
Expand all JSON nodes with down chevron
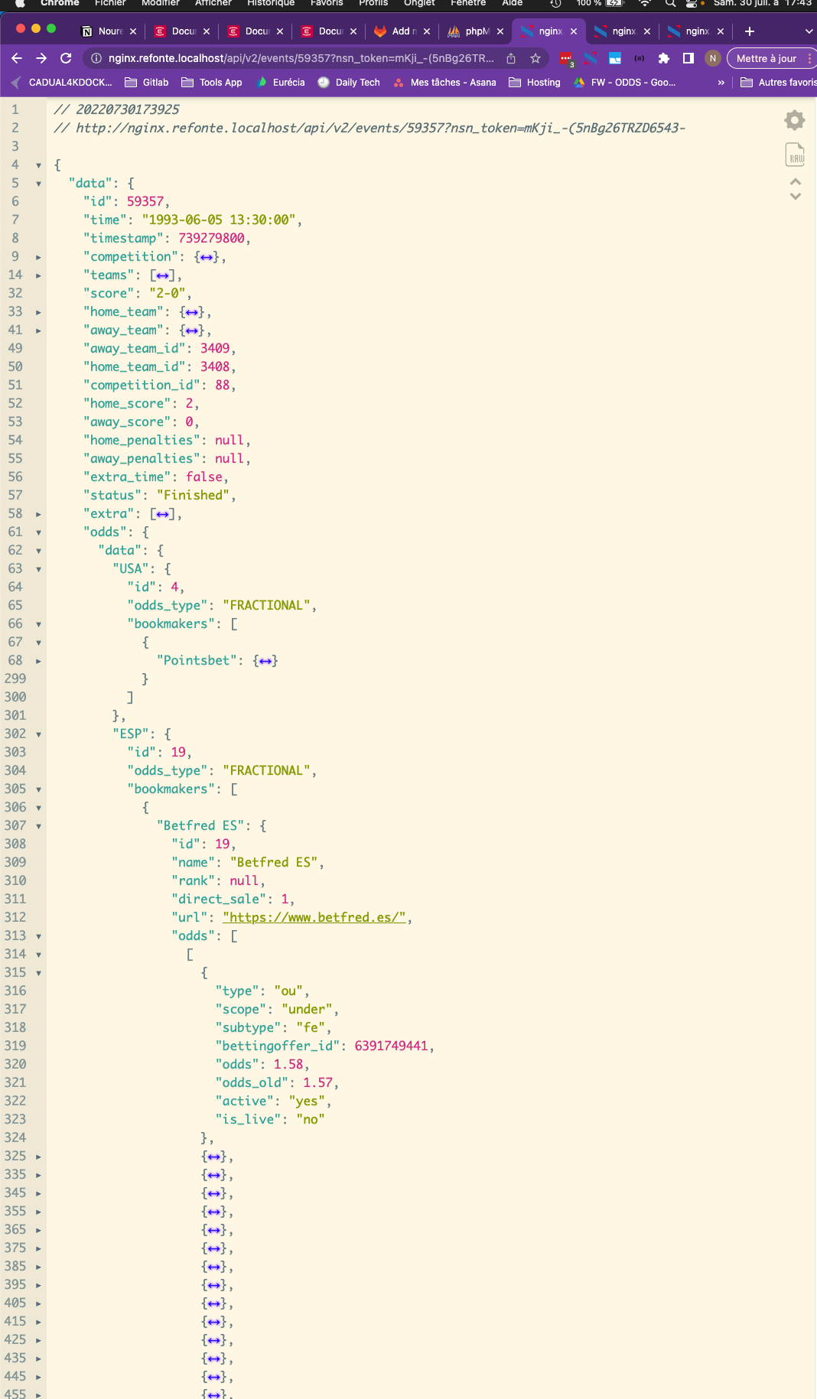(x=796, y=197)
